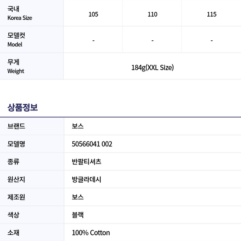Click the 무게 Weight row header
The image size is (241, 241).
point(16,67)
